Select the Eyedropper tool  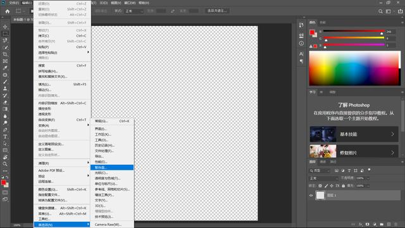[5, 68]
